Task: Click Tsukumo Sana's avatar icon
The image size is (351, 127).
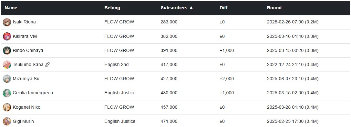Action: 7,64
